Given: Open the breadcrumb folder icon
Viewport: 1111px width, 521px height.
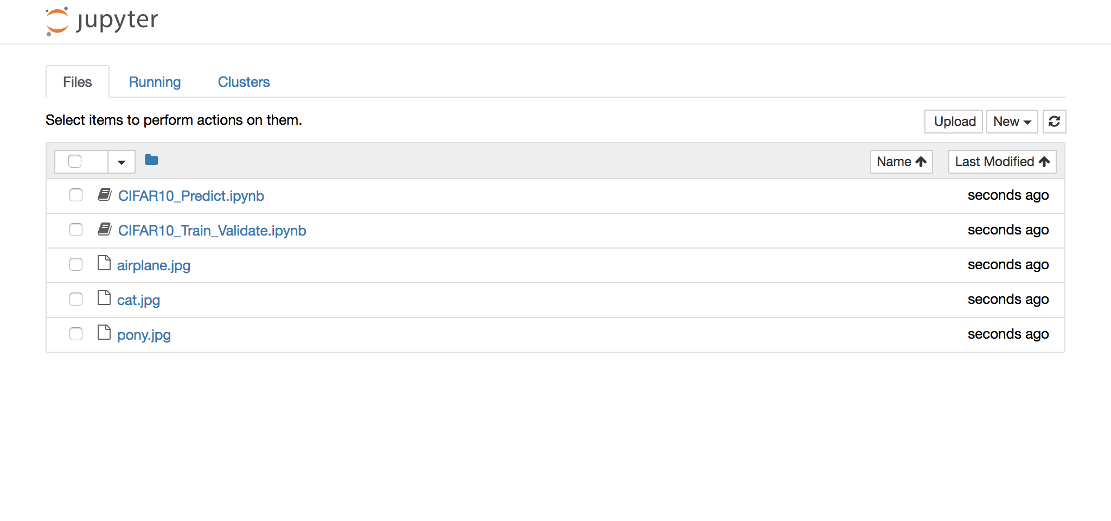Looking at the screenshot, I should coord(151,160).
